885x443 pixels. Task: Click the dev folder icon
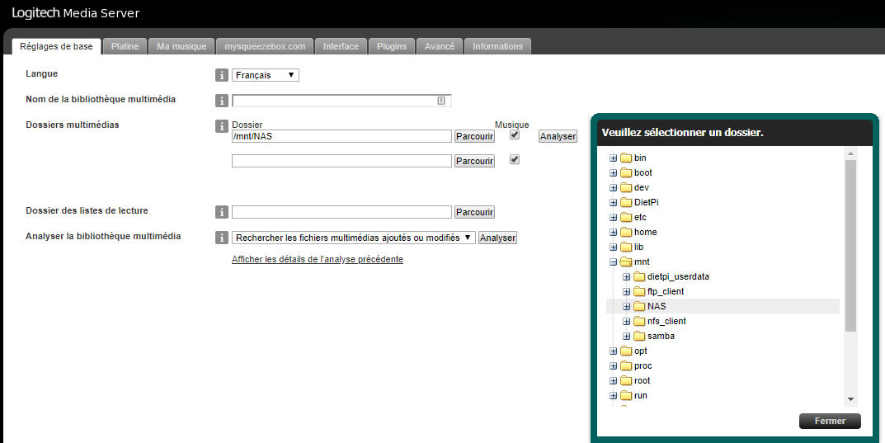tap(626, 187)
